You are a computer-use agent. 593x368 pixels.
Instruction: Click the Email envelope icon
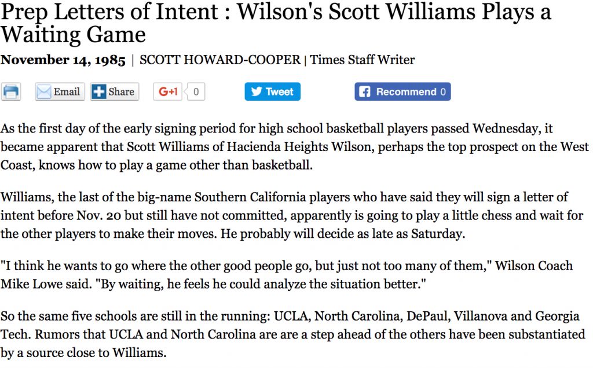tap(44, 92)
